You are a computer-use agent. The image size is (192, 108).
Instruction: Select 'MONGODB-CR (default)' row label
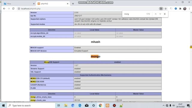pos(40,78)
